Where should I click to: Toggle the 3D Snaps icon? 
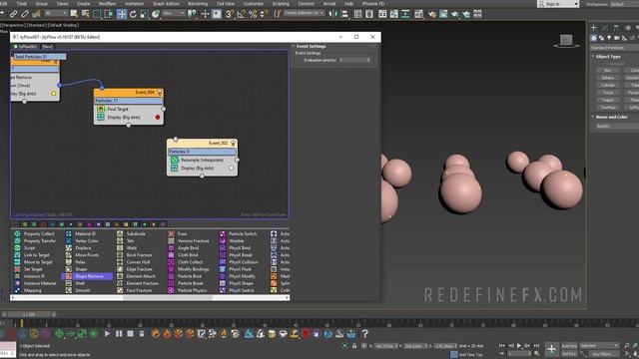[230, 14]
